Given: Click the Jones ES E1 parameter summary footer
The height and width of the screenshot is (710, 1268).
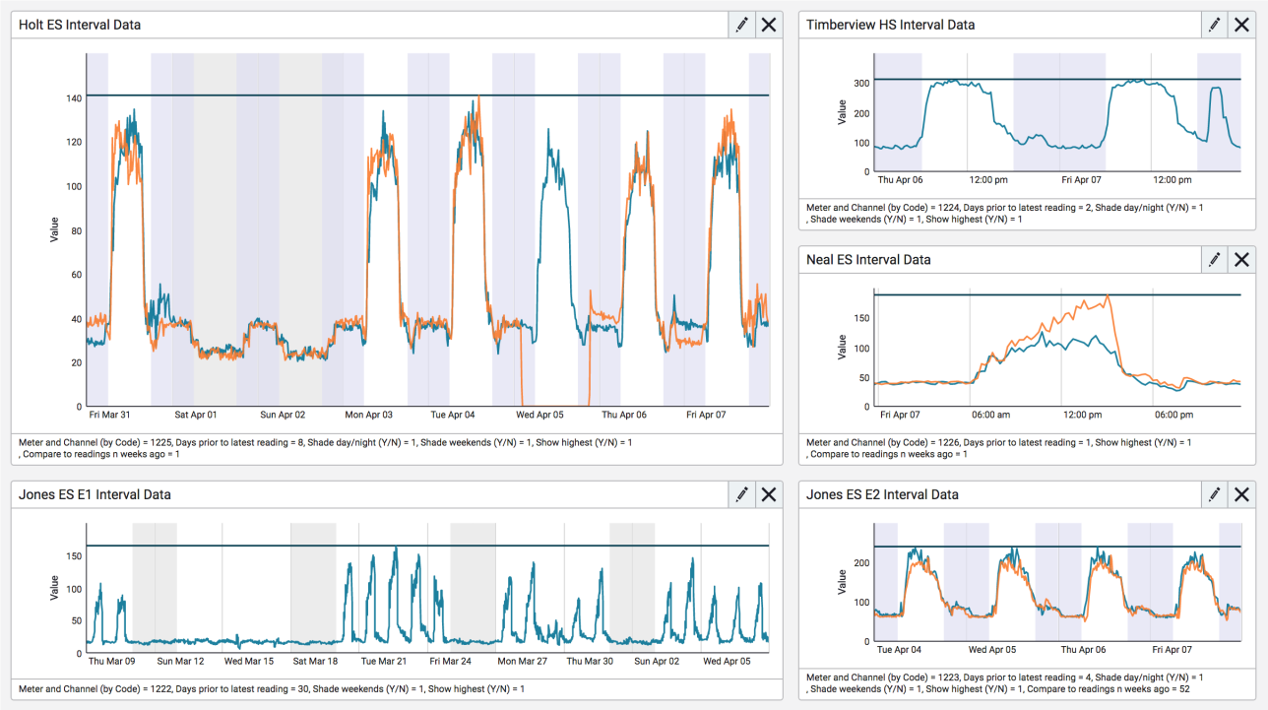Looking at the screenshot, I should click(271, 688).
